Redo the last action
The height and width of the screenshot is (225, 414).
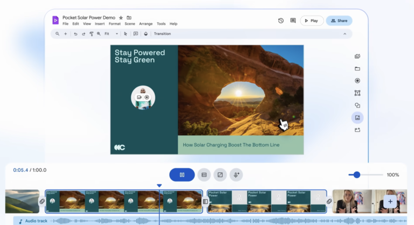(x=84, y=34)
